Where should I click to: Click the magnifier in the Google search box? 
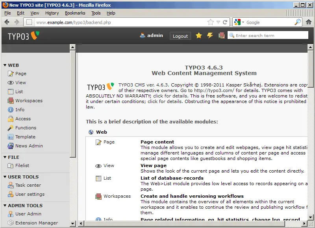pyautogui.click(x=298, y=22)
